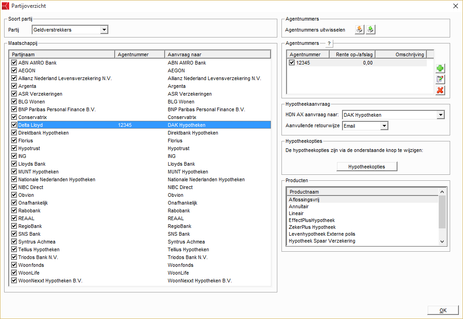Select the NIBC Direct row

point(140,187)
